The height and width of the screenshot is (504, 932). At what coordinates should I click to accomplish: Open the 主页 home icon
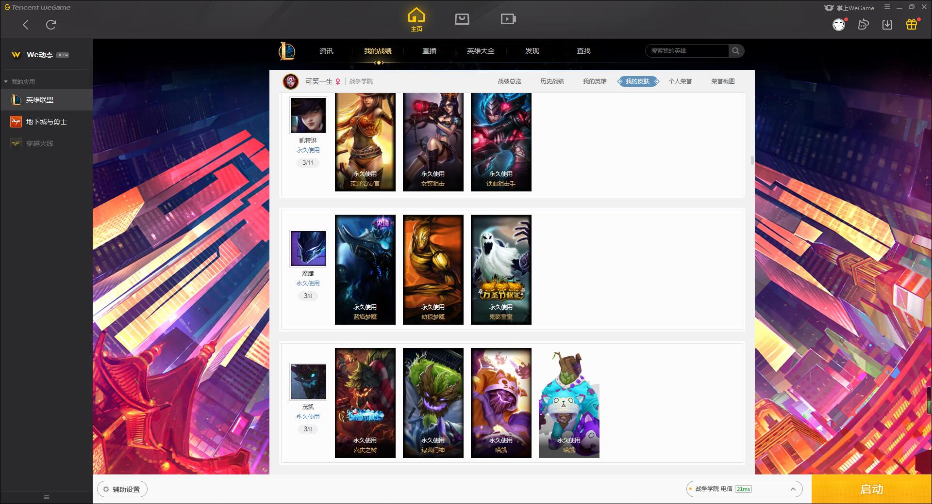[x=416, y=20]
